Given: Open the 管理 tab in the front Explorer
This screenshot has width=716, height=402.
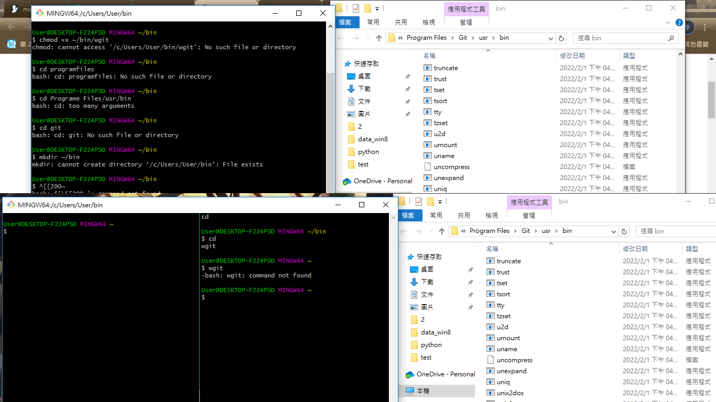Looking at the screenshot, I should [x=529, y=215].
